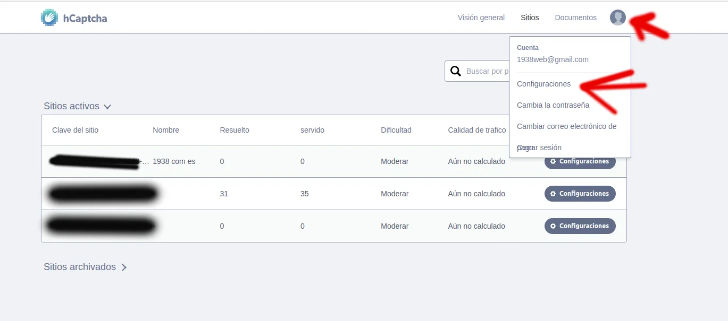Click the Clave del sitio column header
728x321 pixels.
(x=75, y=130)
